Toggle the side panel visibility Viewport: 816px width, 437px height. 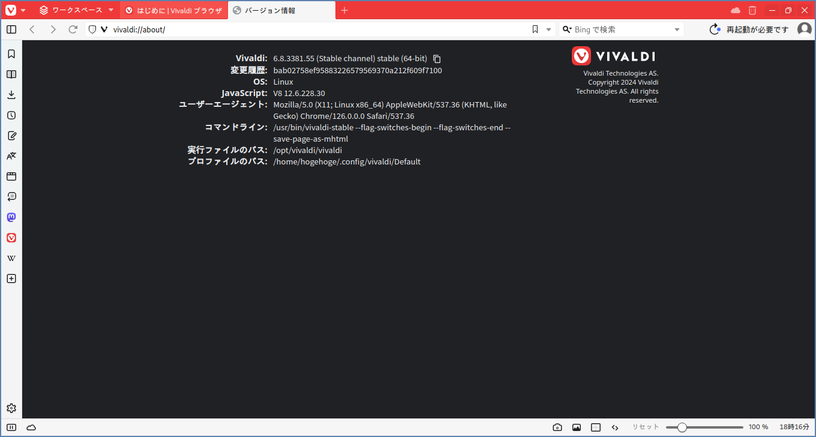[11, 29]
